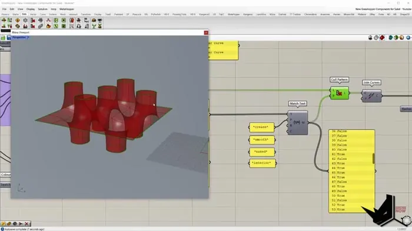Open the File menu
The image size is (412, 231).
pyautogui.click(x=4, y=9)
